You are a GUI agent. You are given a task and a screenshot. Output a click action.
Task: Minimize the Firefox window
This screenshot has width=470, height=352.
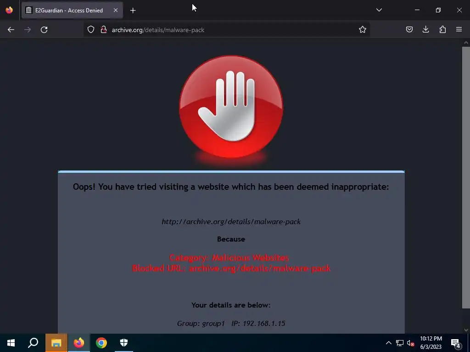click(x=417, y=10)
